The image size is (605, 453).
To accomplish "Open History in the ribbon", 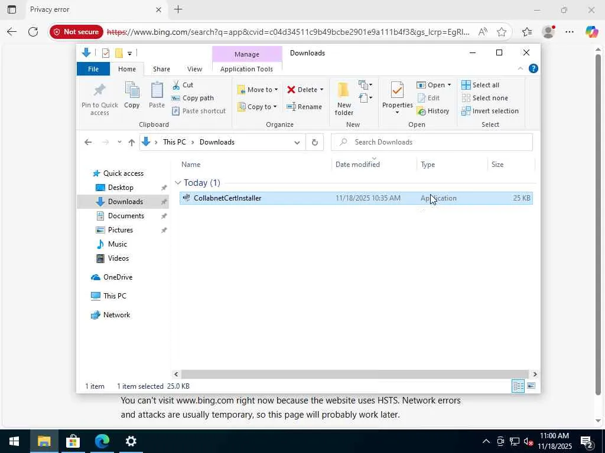I will tap(433, 111).
